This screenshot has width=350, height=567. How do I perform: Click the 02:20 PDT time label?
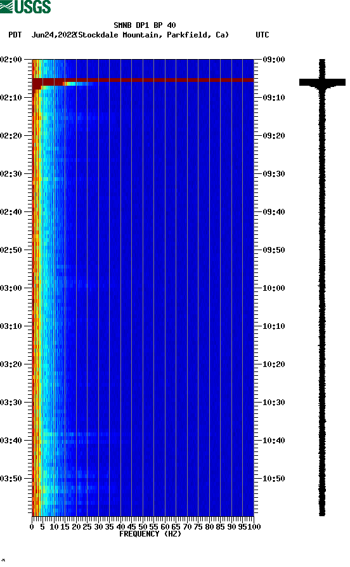pyautogui.click(x=11, y=136)
